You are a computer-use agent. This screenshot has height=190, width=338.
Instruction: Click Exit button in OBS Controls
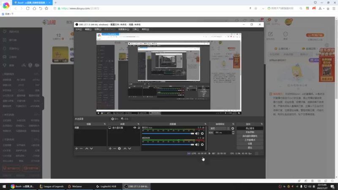coord(250,148)
